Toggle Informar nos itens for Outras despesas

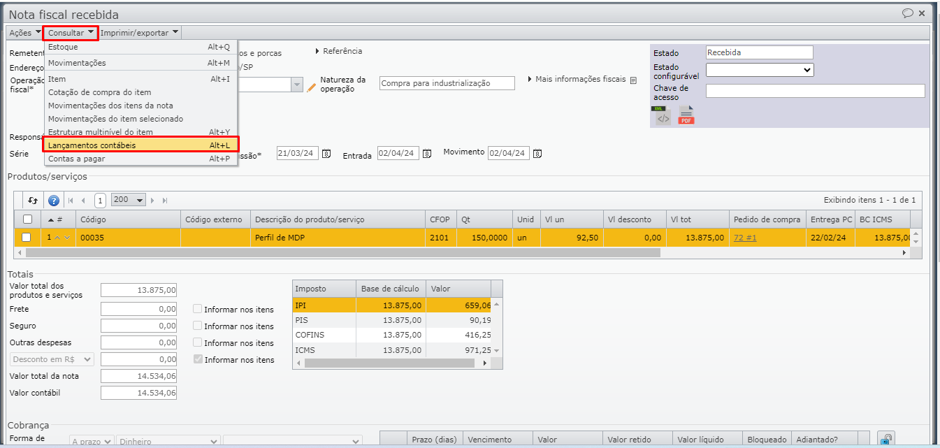(197, 342)
